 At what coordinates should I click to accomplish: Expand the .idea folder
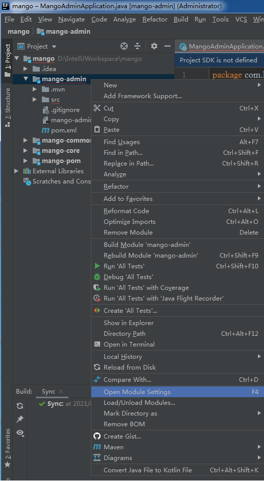pyautogui.click(x=26, y=68)
